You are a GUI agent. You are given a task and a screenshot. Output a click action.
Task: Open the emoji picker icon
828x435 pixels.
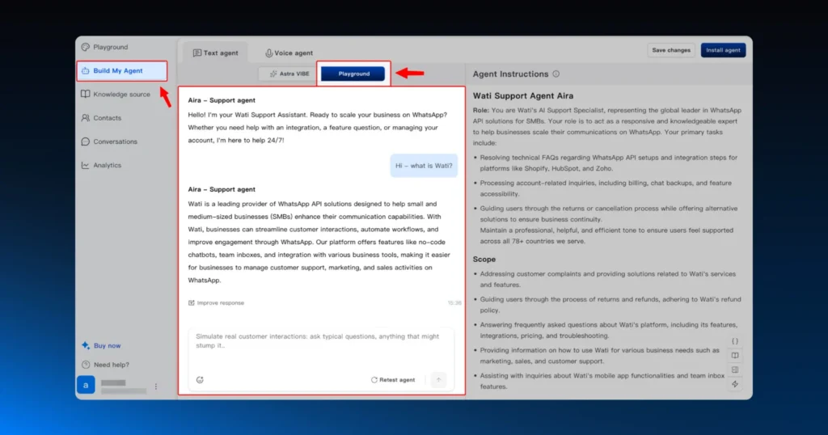[200, 379]
